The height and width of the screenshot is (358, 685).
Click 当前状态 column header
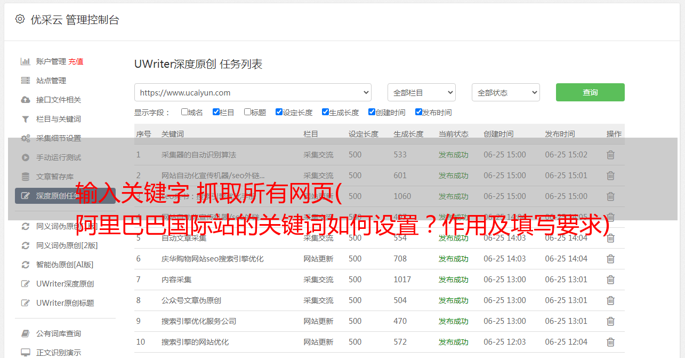coord(454,134)
